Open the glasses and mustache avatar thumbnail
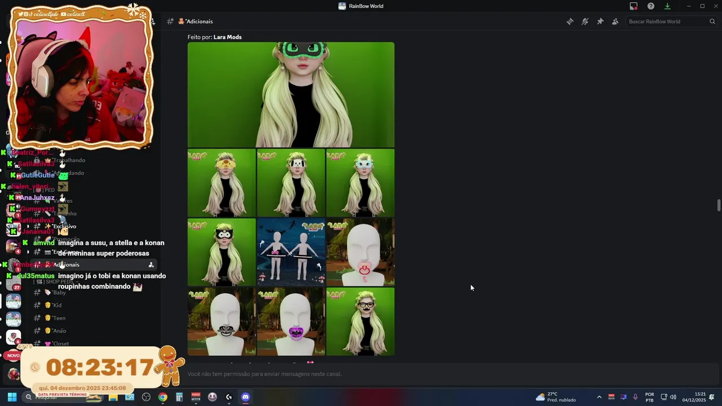This screenshot has height=406, width=722. (360, 321)
